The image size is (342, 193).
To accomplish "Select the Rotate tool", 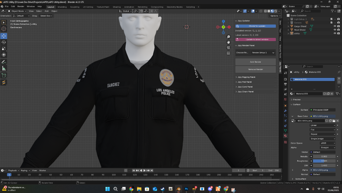I will pos(4,42).
